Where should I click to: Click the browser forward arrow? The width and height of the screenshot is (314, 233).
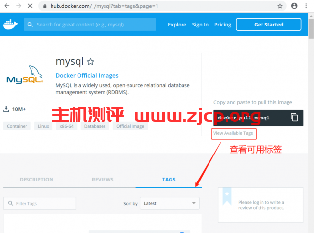coord(19,6)
